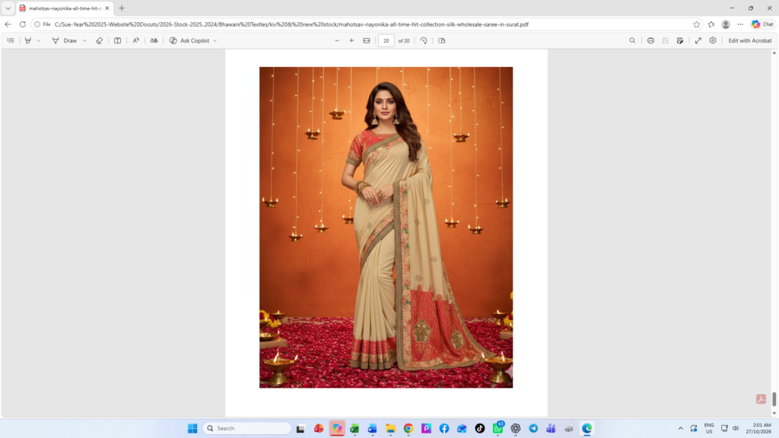Open Task View on the taskbar

point(300,429)
